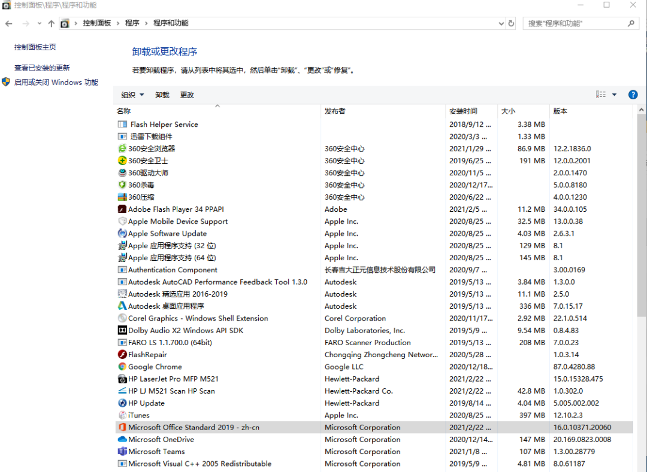Open 启用或关闭 Windows 功能 link

pos(56,82)
